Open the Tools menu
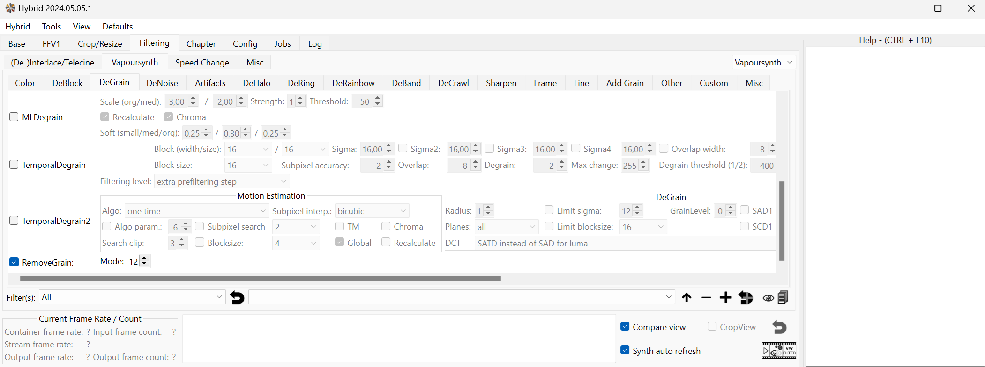This screenshot has width=985, height=367. 51,27
